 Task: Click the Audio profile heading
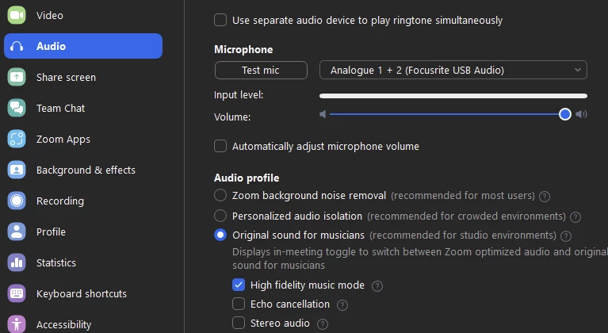[247, 178]
